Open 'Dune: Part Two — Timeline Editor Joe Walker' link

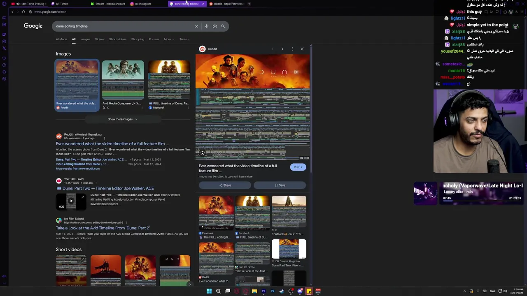coord(108,188)
